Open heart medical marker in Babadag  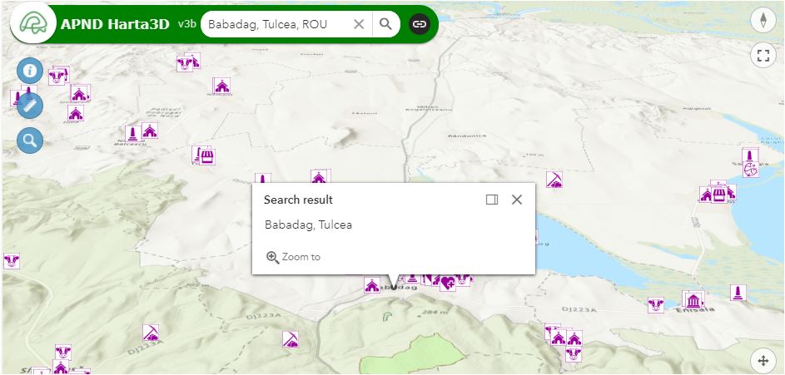[x=448, y=284]
